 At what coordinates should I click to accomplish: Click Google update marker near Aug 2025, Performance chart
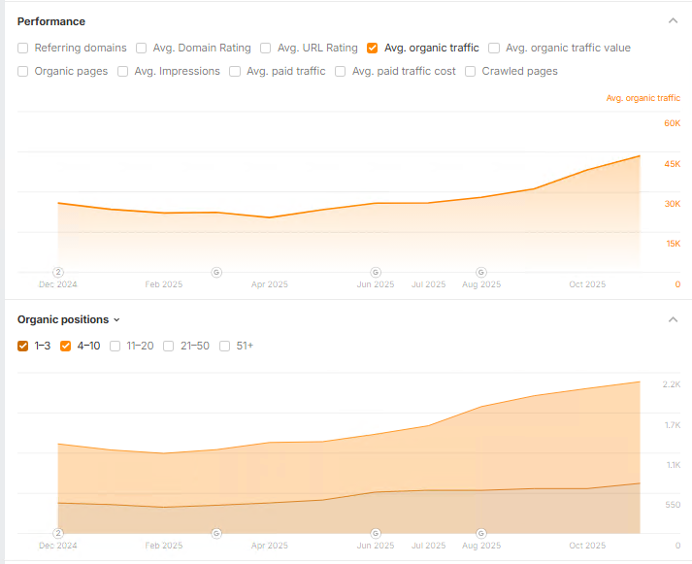pyautogui.click(x=481, y=272)
